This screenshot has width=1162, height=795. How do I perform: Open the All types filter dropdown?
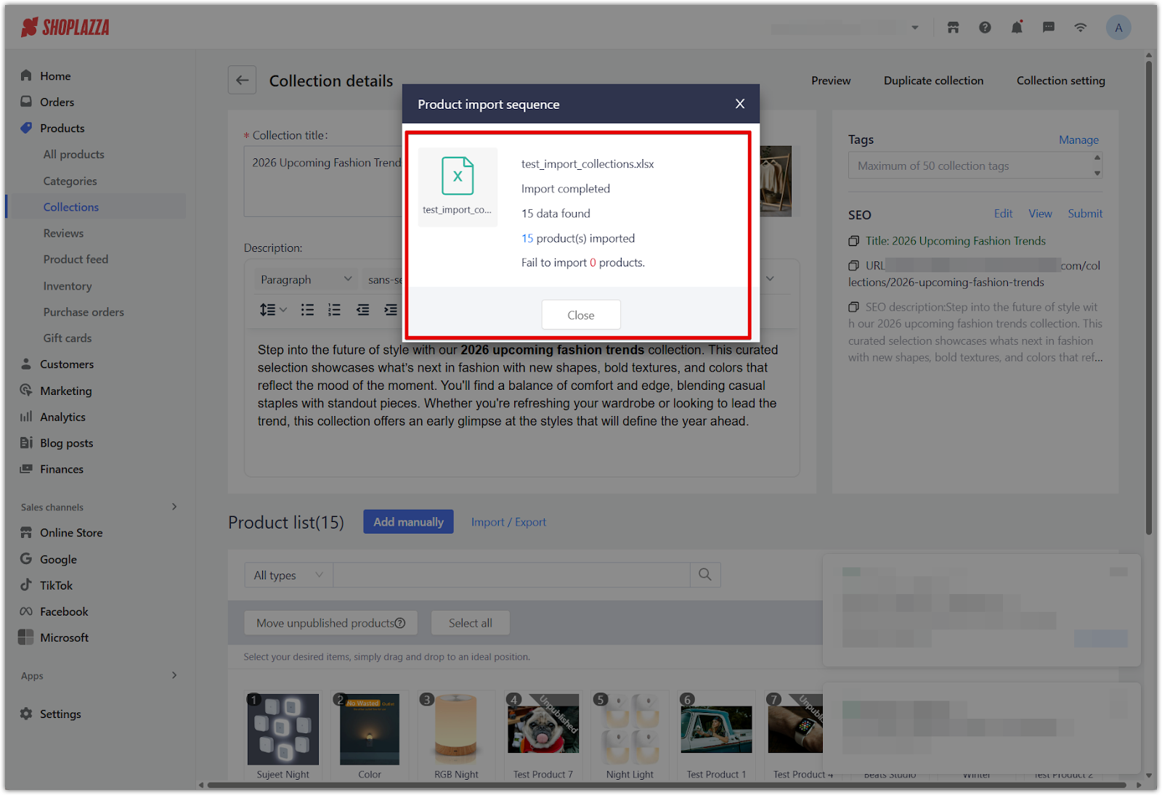click(288, 575)
